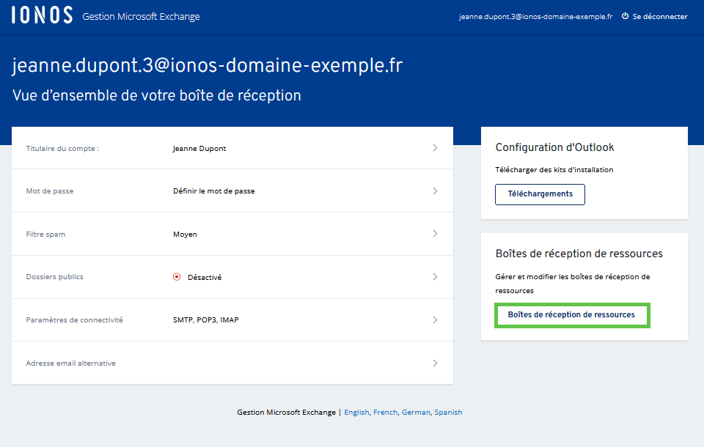Switch language to English
Image resolution: width=704 pixels, height=447 pixels.
coord(356,413)
